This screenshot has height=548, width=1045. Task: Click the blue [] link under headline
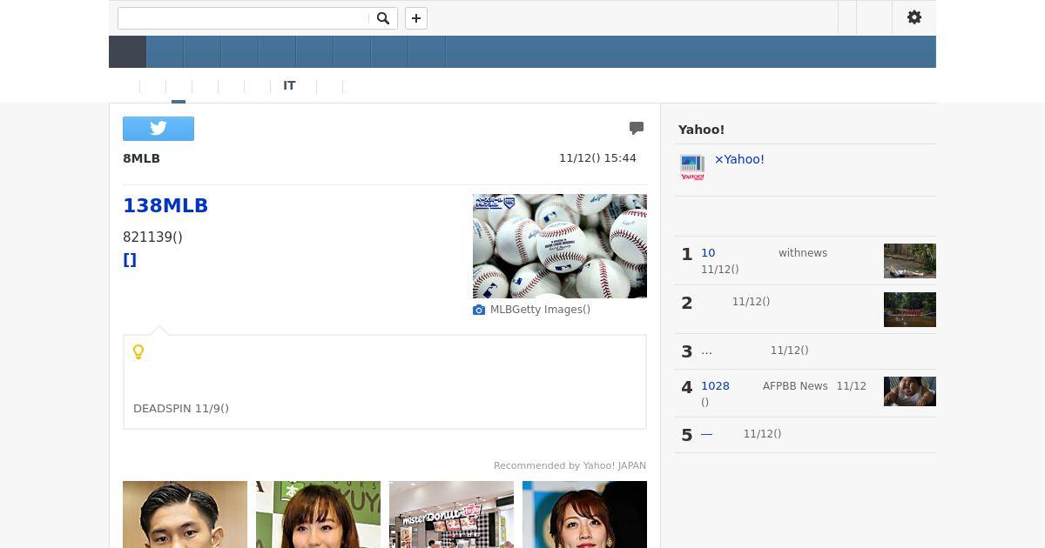pyautogui.click(x=130, y=260)
